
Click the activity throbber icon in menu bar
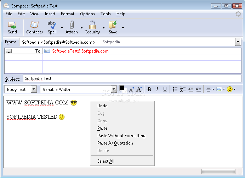point(238,14)
